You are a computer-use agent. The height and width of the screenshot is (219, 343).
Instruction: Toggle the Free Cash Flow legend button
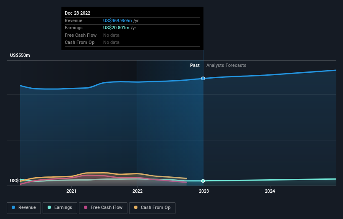[103, 208]
